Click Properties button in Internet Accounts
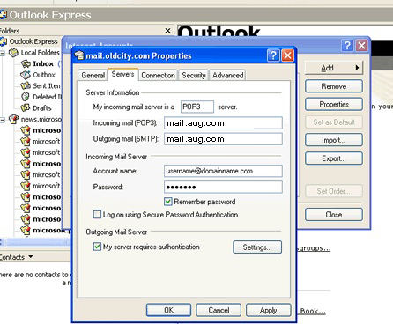393x324 pixels. [334, 104]
